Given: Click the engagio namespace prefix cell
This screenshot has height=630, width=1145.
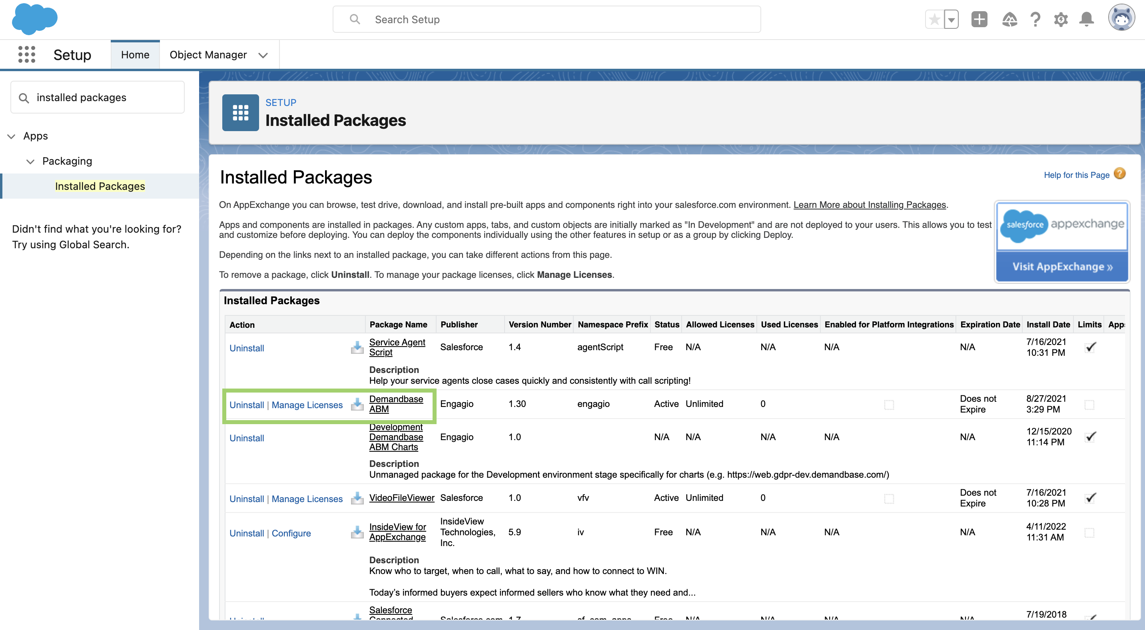Looking at the screenshot, I should (x=593, y=404).
